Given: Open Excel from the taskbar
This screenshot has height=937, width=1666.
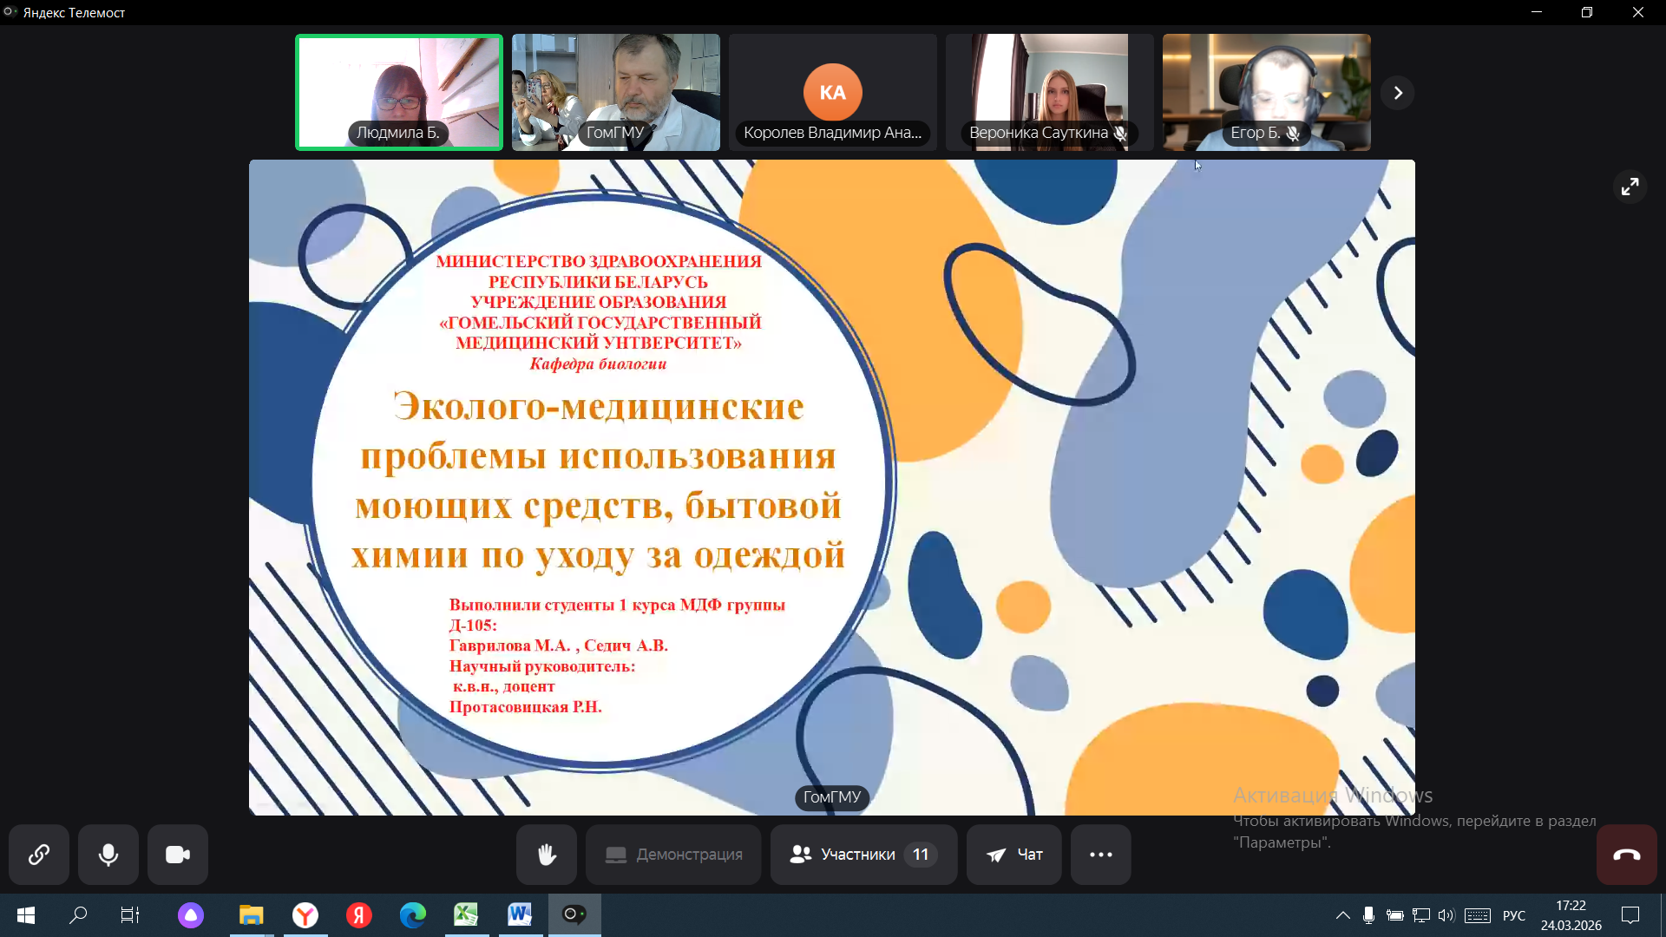Looking at the screenshot, I should [466, 914].
